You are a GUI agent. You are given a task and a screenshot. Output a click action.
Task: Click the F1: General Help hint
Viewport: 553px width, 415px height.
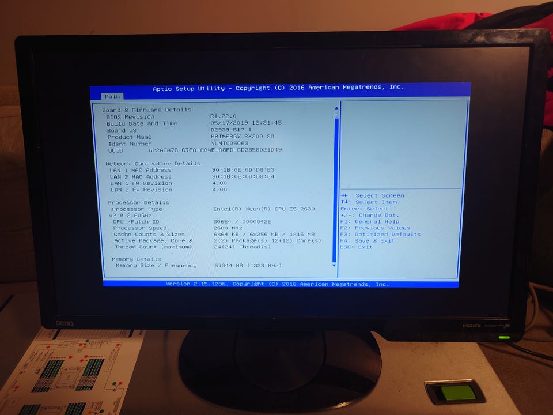(370, 221)
